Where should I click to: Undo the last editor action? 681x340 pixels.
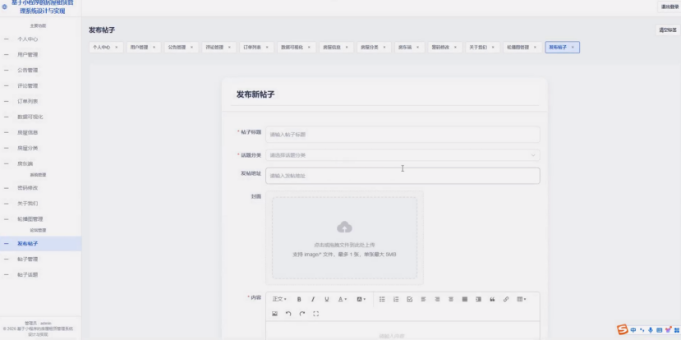tap(288, 314)
